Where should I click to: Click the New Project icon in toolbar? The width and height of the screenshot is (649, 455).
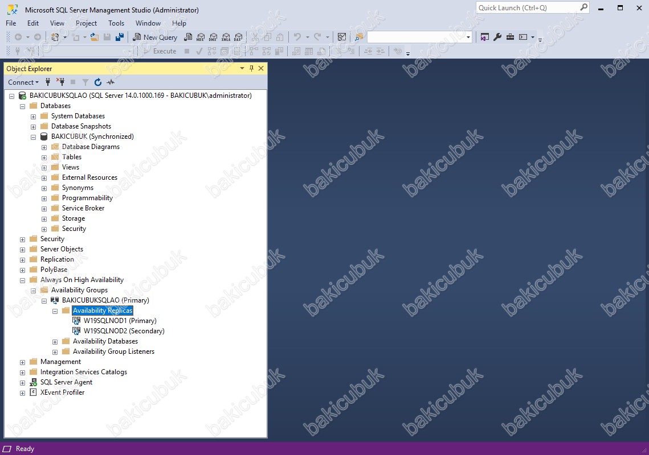(x=55, y=37)
